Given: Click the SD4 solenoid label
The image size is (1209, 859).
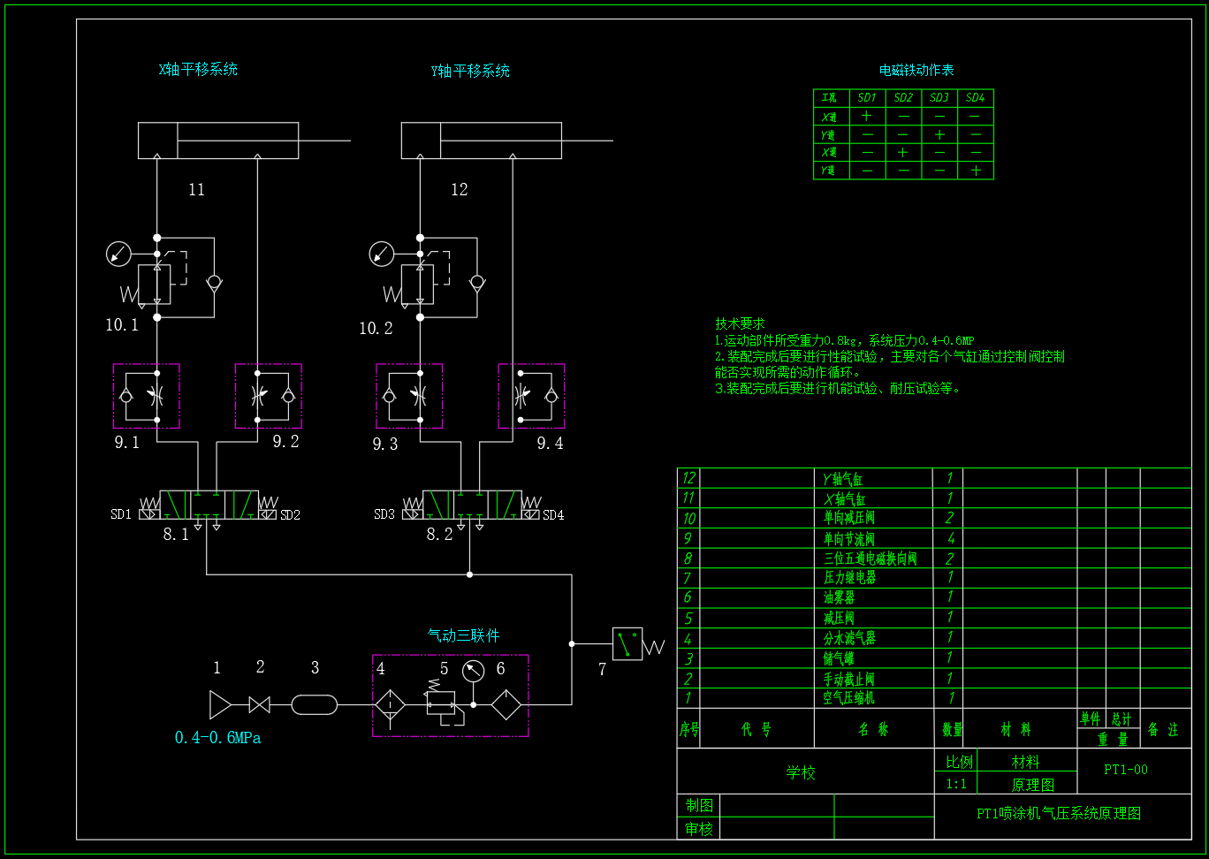Looking at the screenshot, I should click(x=553, y=514).
